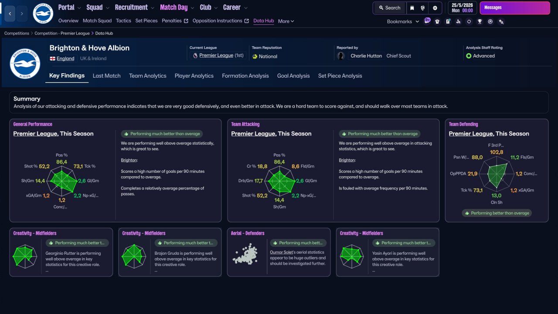This screenshot has height=314, width=558.
Task: Click the Georginio Rutter Creativity - Midfielders card
Action: click(x=61, y=252)
